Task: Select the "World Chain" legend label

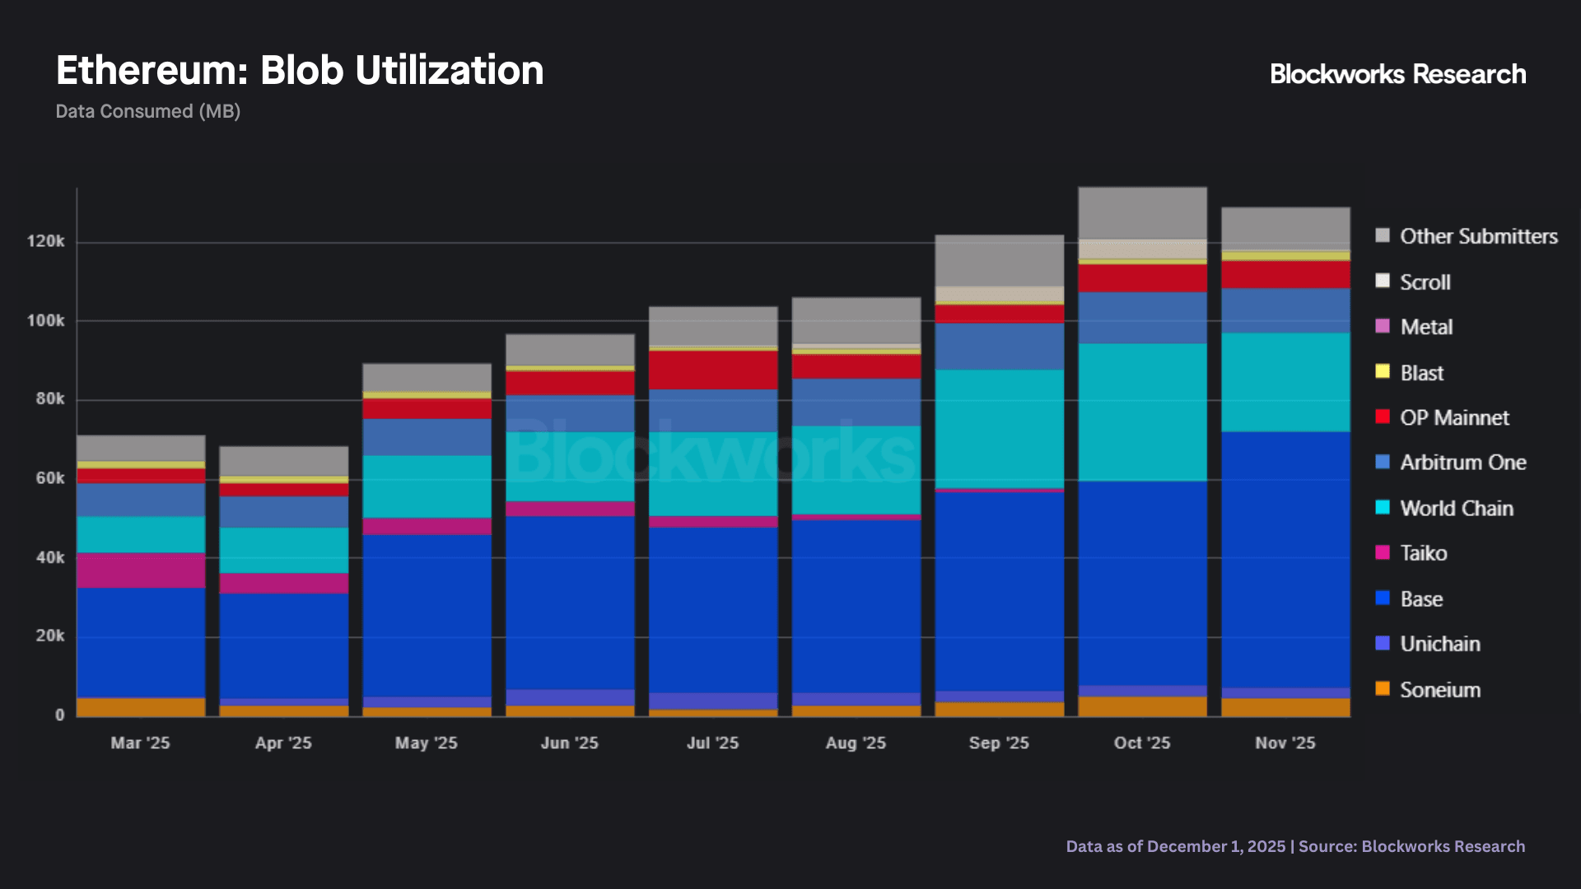Action: (x=1457, y=508)
